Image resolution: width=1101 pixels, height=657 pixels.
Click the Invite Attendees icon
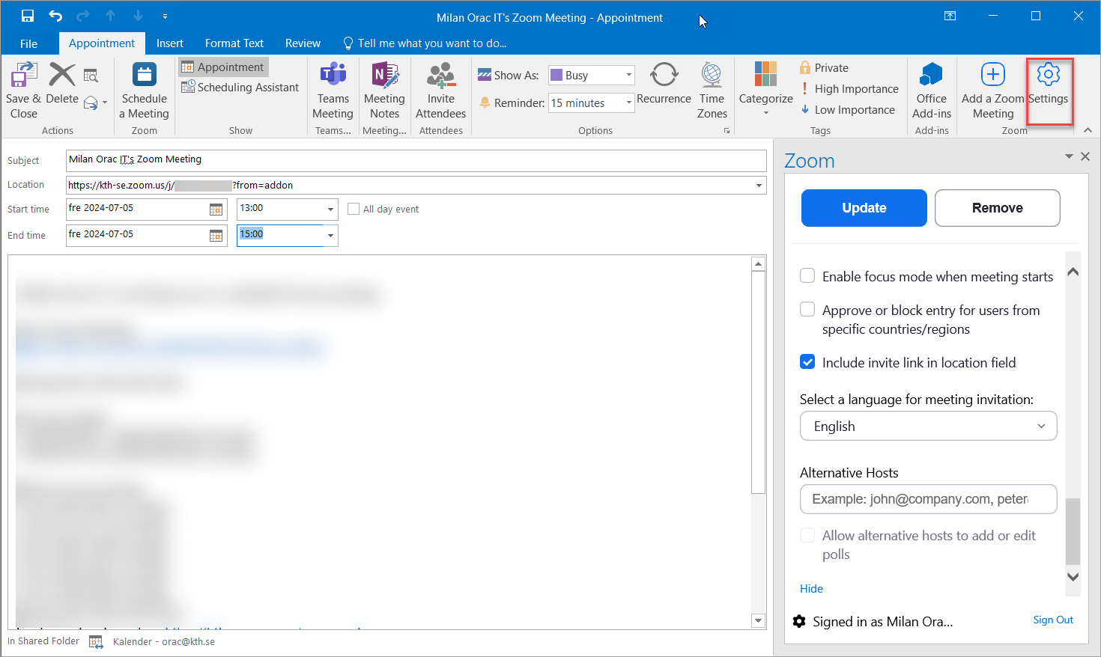(x=440, y=76)
